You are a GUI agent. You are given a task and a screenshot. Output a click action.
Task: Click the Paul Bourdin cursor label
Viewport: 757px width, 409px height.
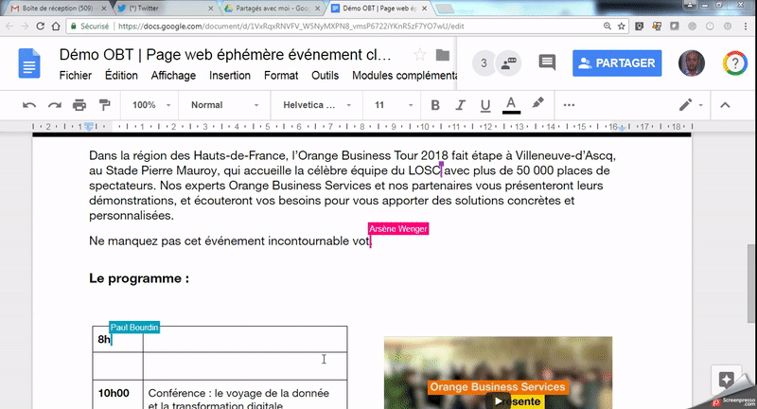pos(134,328)
